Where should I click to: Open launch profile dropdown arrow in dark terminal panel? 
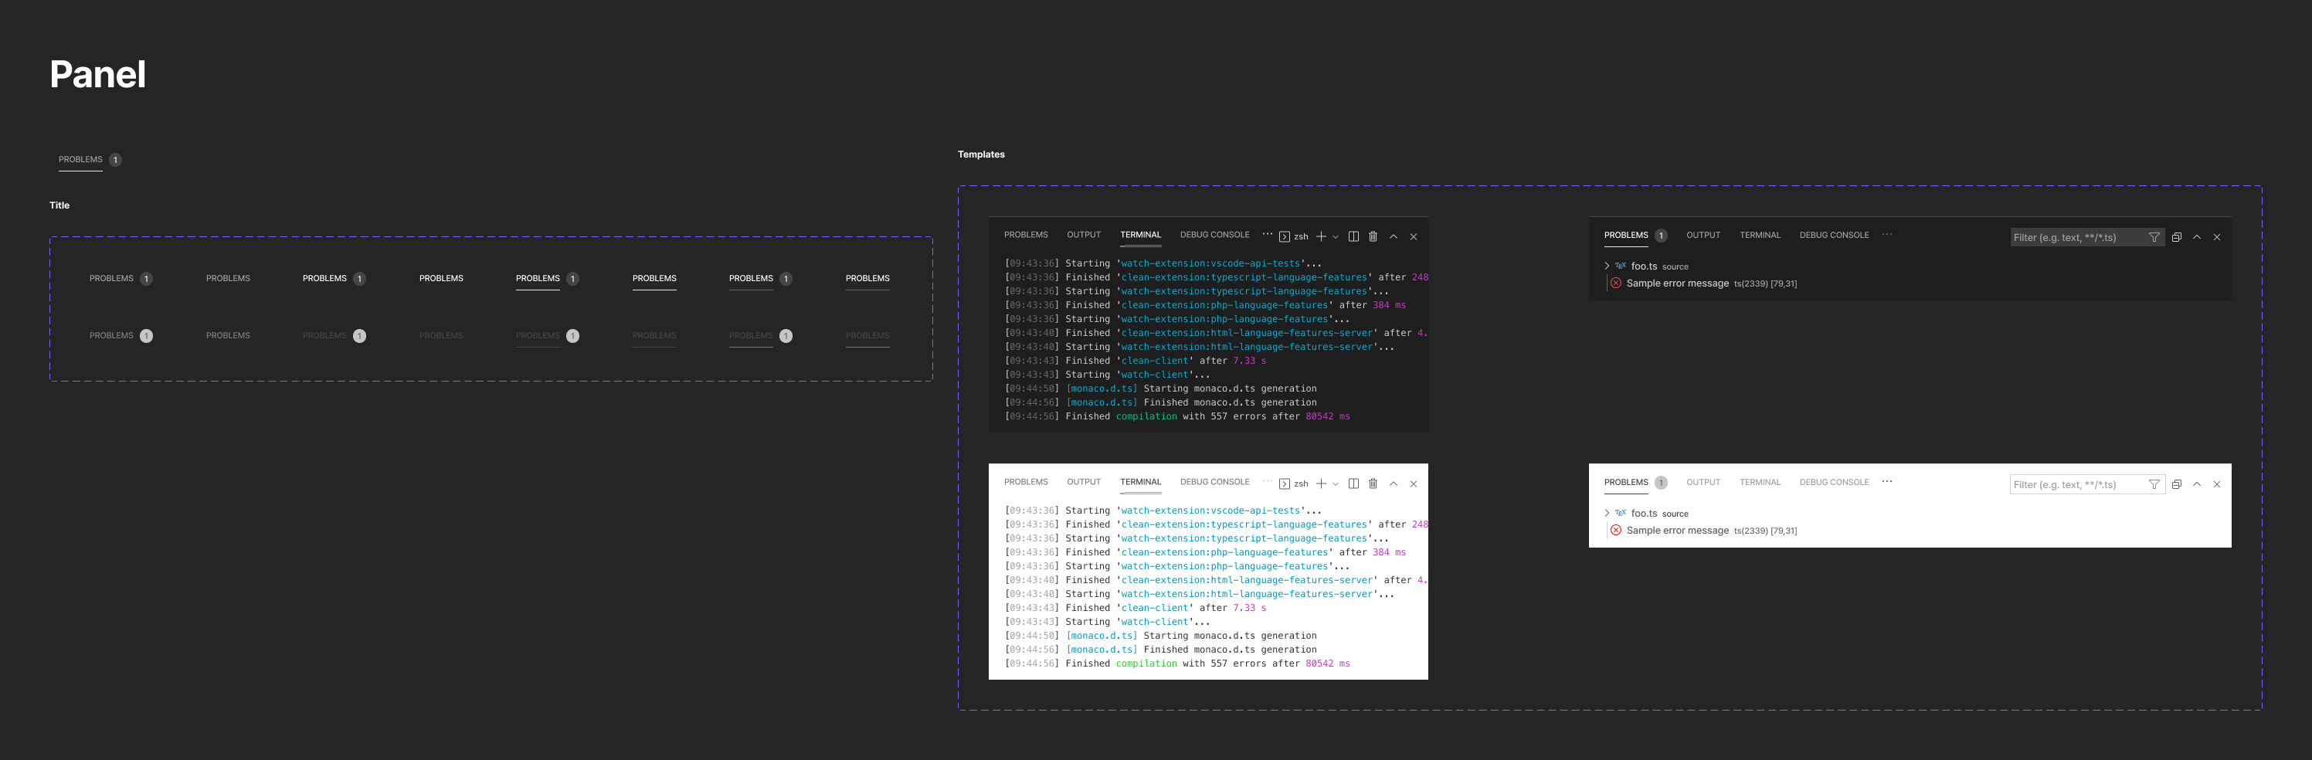(x=1336, y=237)
